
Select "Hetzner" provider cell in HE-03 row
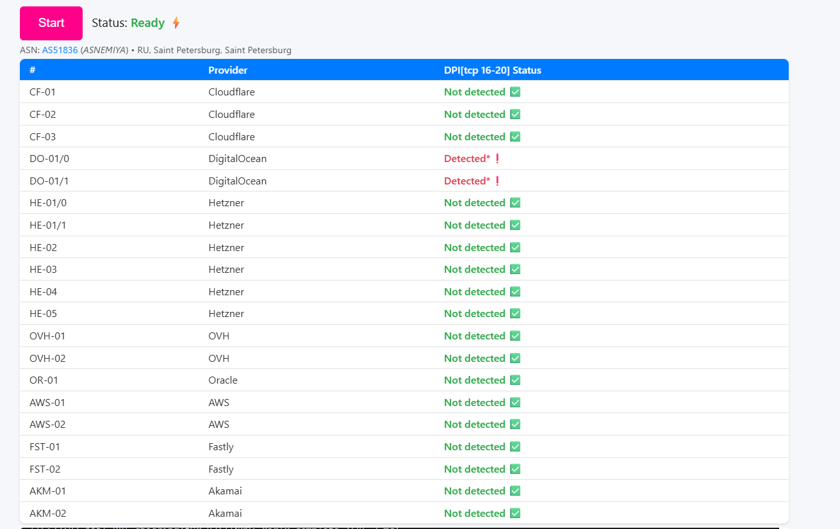(226, 270)
